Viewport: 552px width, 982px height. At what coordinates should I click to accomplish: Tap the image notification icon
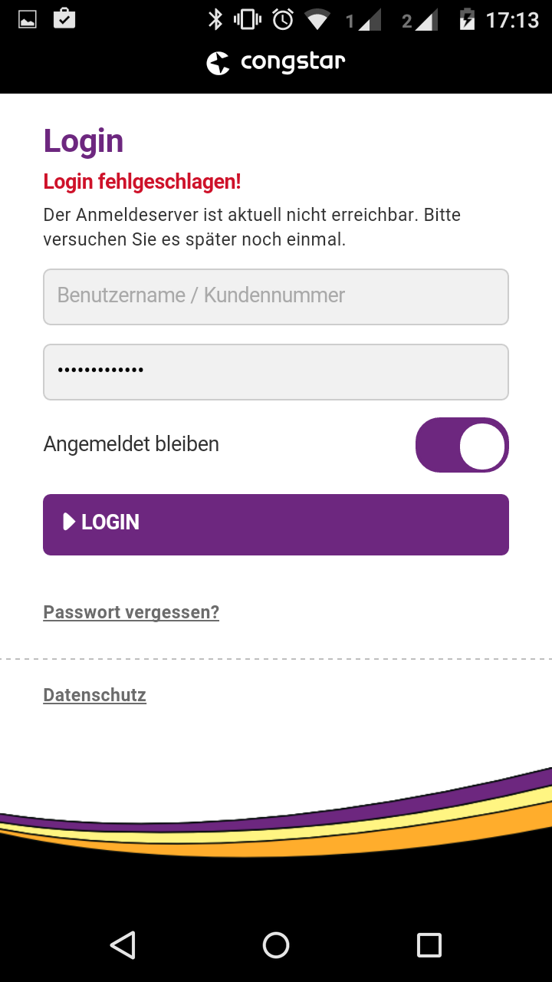pyautogui.click(x=28, y=20)
